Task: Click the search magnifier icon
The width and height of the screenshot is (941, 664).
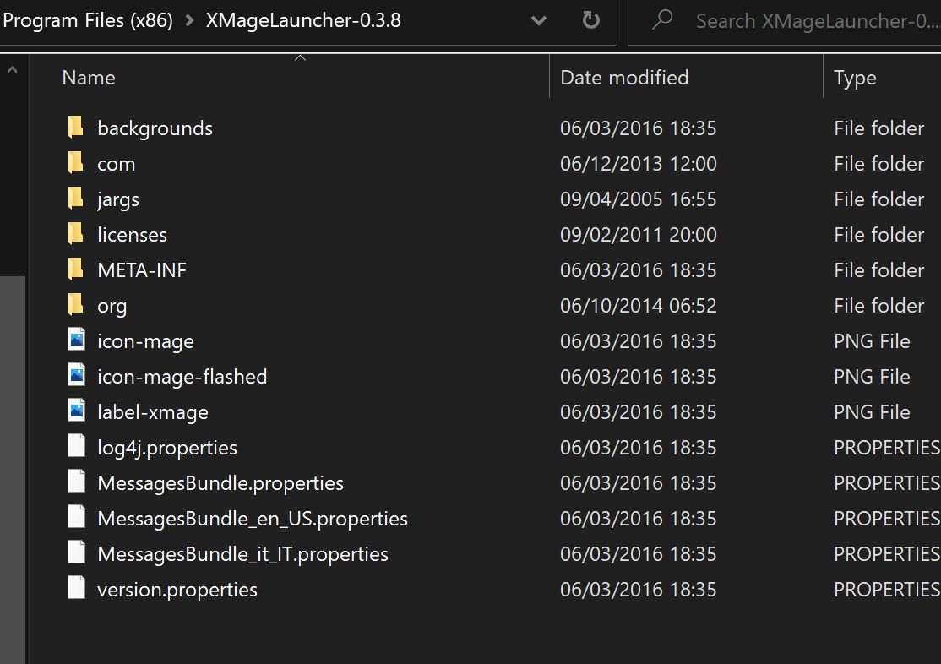Action: tap(662, 19)
